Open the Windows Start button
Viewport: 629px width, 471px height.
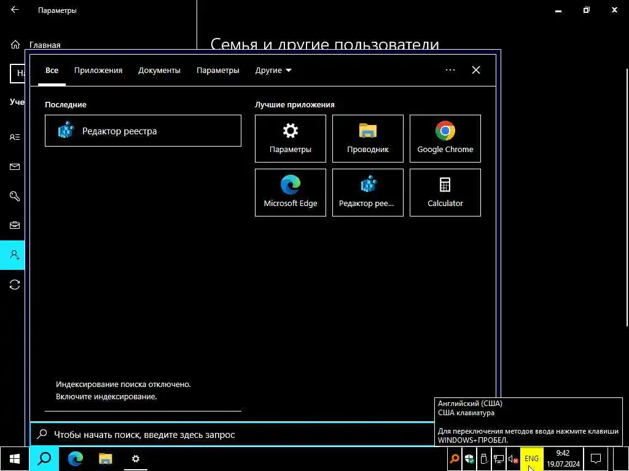point(15,459)
